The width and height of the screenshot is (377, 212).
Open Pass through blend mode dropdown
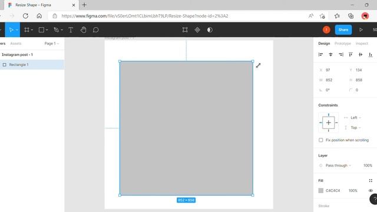coord(338,165)
